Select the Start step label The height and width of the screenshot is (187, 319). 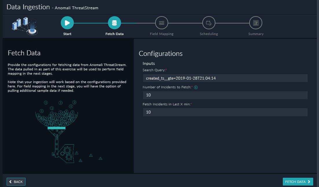click(x=67, y=34)
